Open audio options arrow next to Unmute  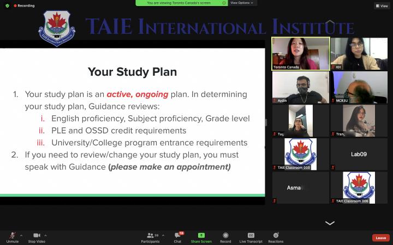[x=21, y=235]
